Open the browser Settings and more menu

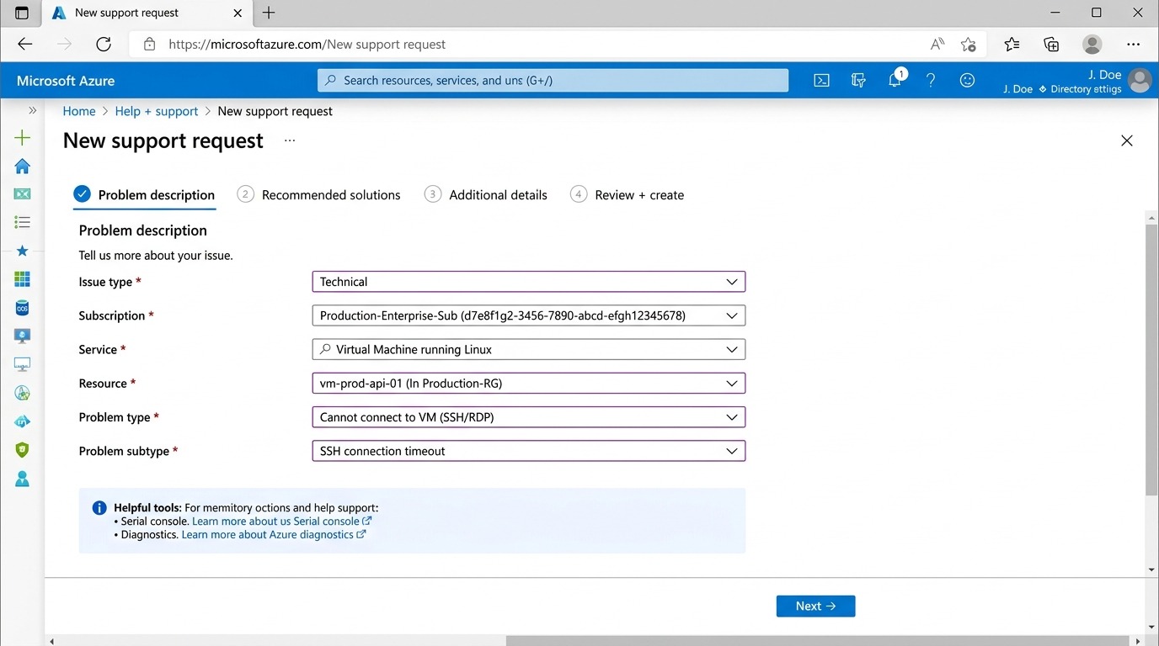coord(1134,45)
